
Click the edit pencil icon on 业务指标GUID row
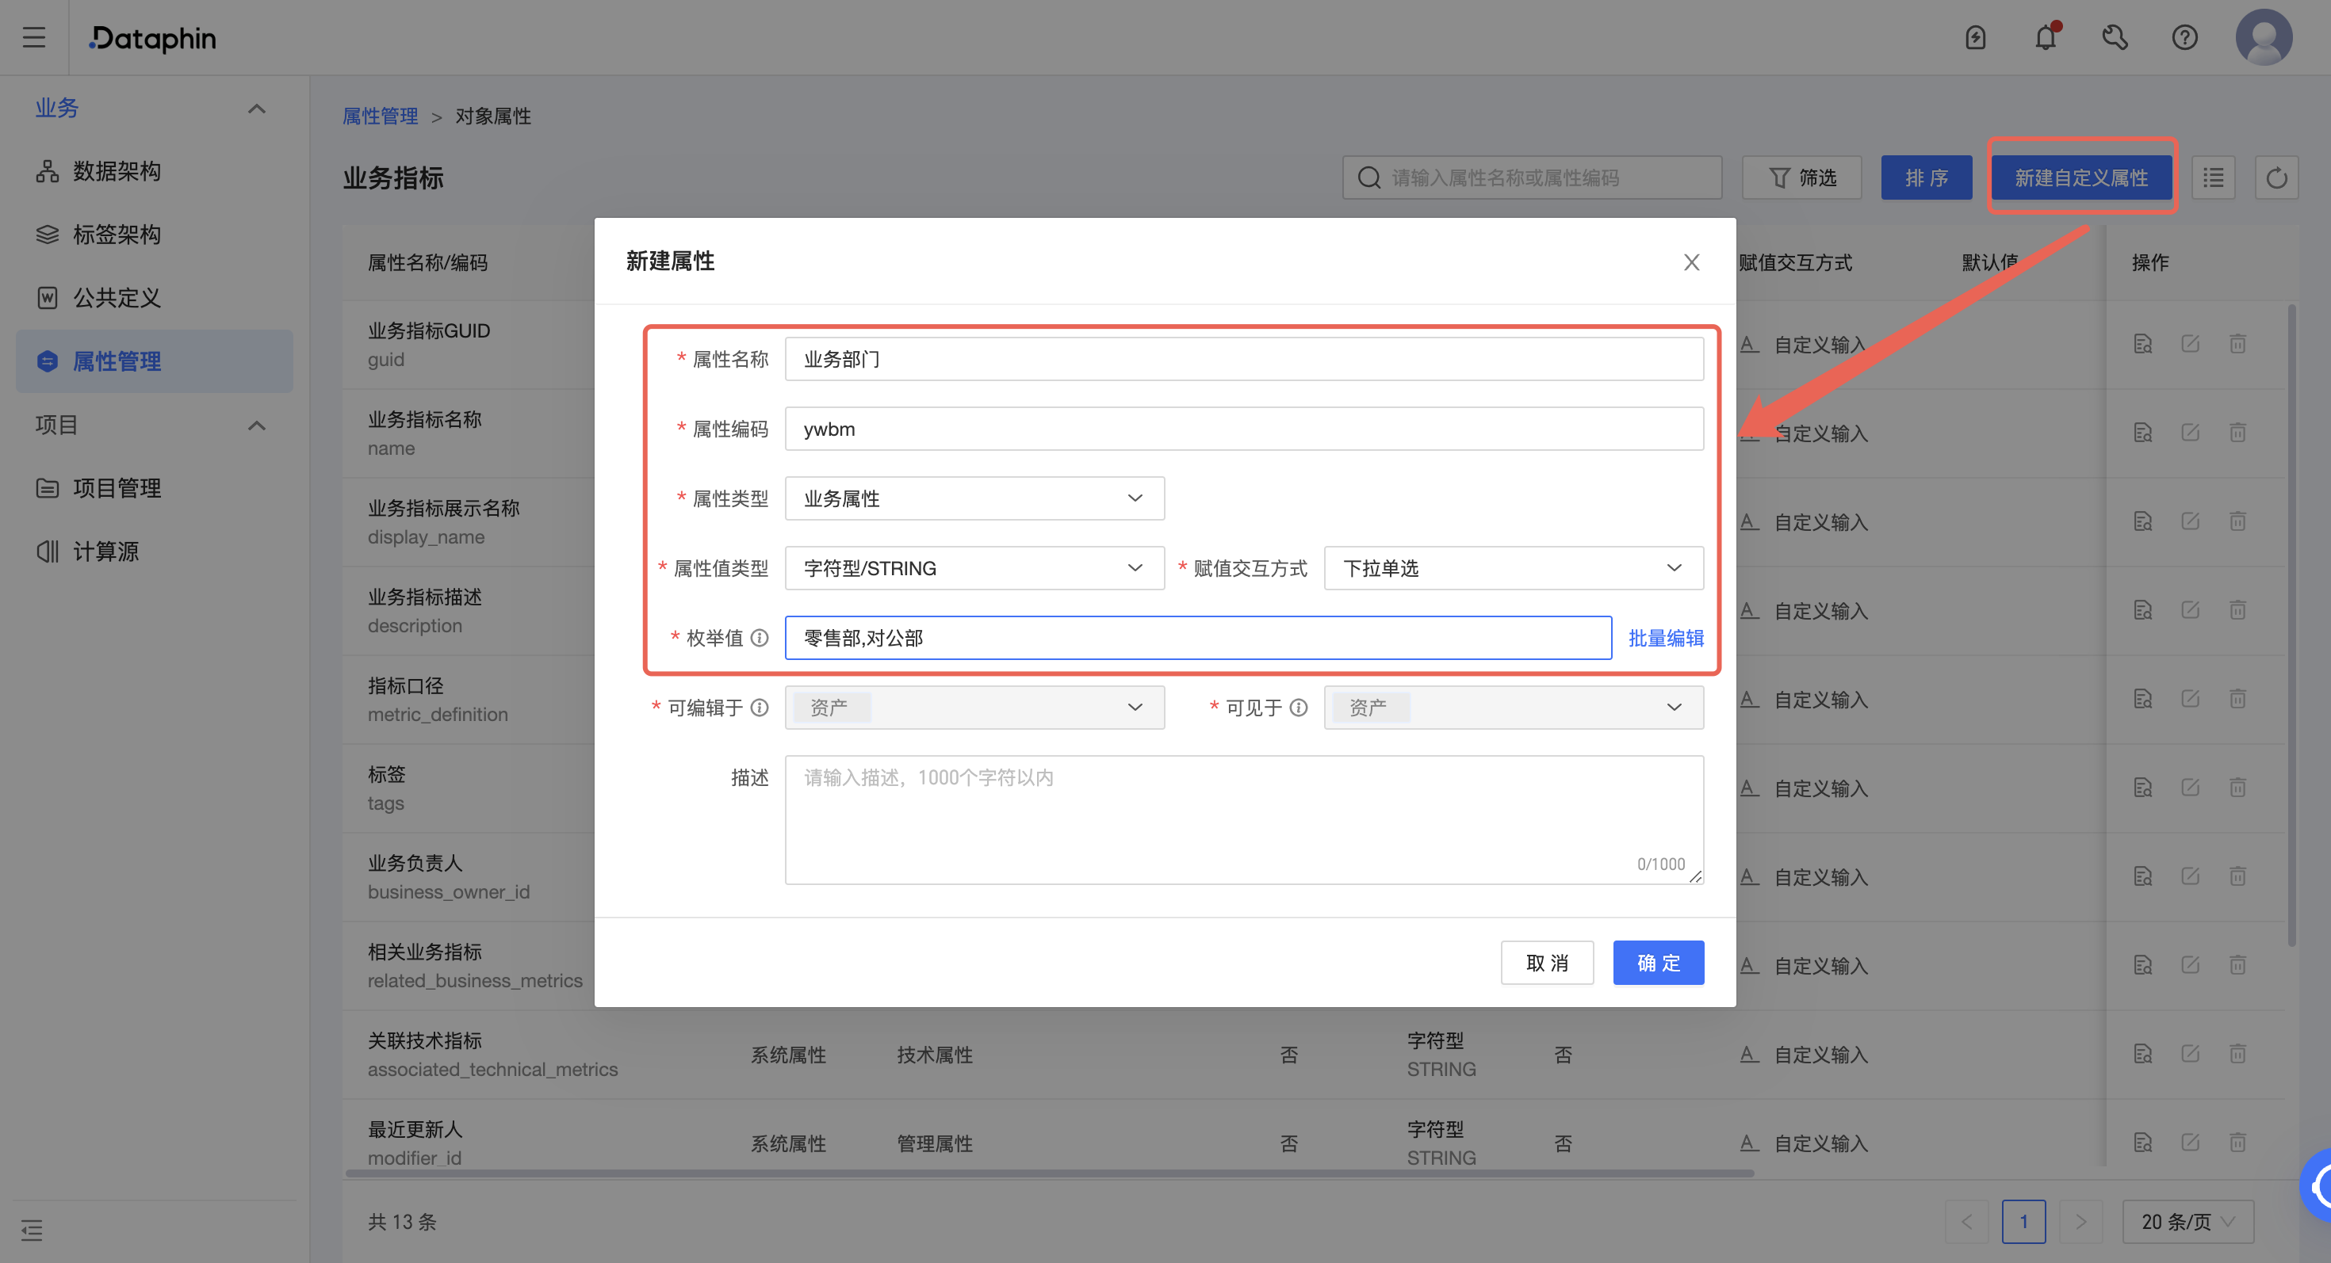pos(2191,344)
